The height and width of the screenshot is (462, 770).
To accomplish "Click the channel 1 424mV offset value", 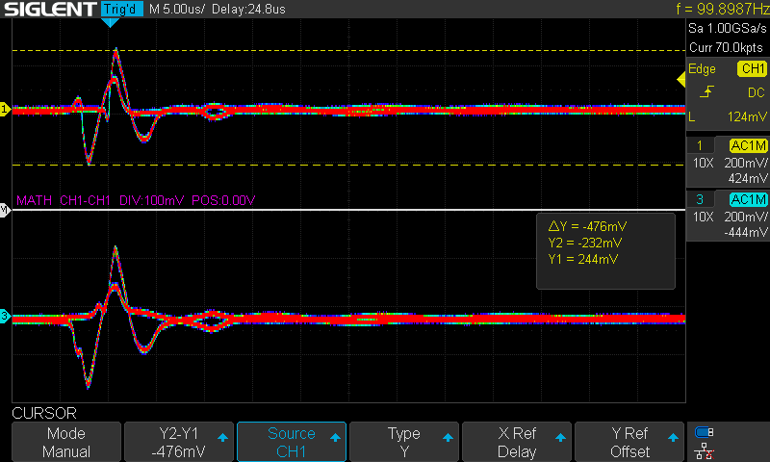I will point(748,178).
